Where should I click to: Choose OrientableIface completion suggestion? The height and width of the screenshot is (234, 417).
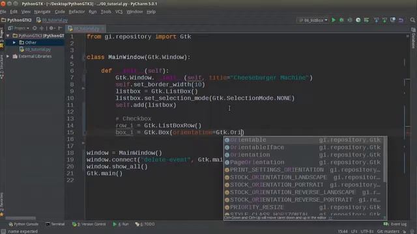tap(303, 148)
